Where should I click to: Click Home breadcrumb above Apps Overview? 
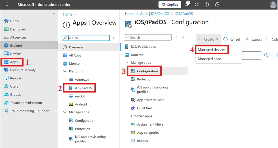[68, 14]
